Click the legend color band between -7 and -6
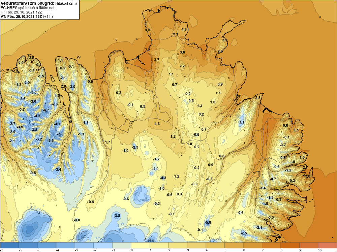The height and width of the screenshot is (252, 337). pyautogui.click(x=9, y=245)
